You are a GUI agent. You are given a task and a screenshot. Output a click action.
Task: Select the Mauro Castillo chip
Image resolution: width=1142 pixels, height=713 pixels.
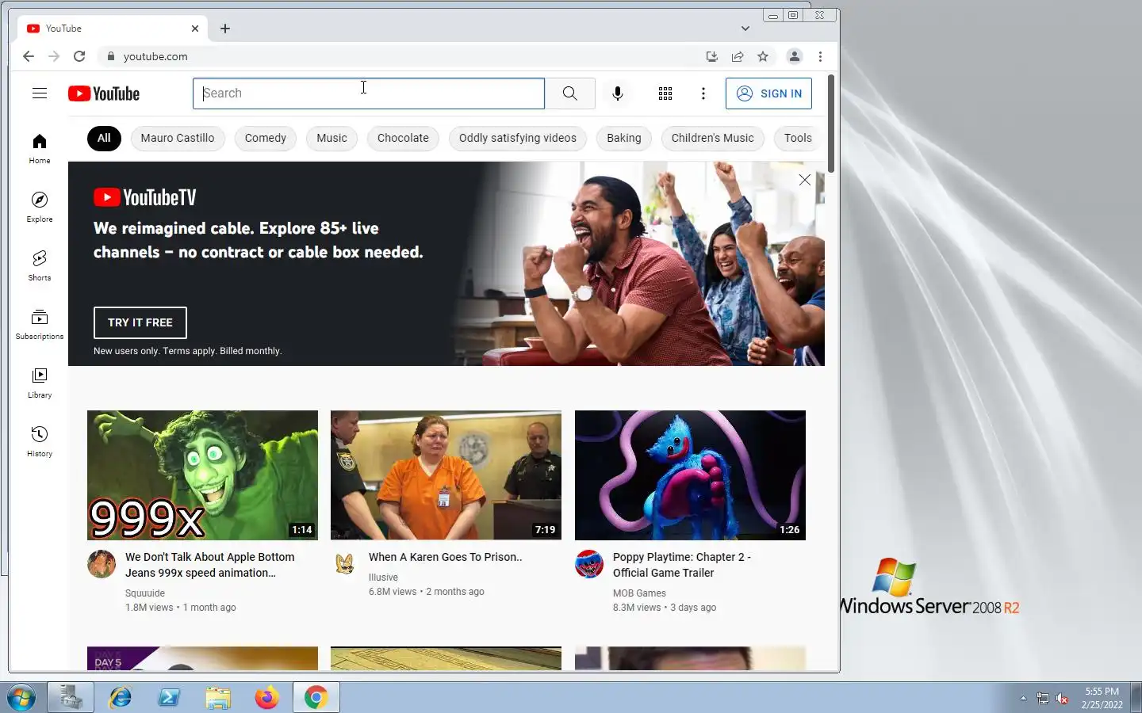(x=178, y=138)
